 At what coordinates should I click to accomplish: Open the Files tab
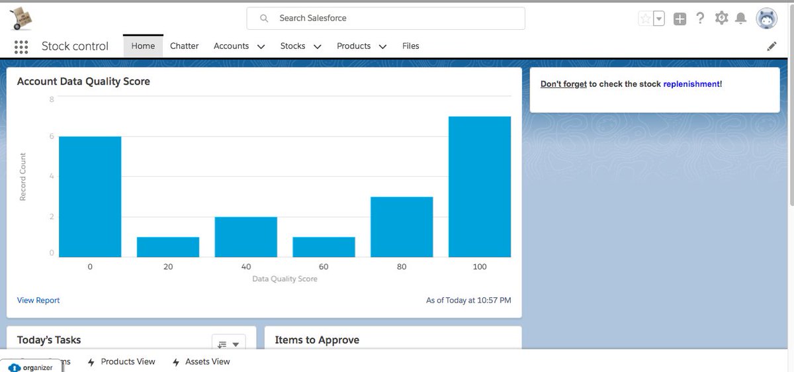410,46
